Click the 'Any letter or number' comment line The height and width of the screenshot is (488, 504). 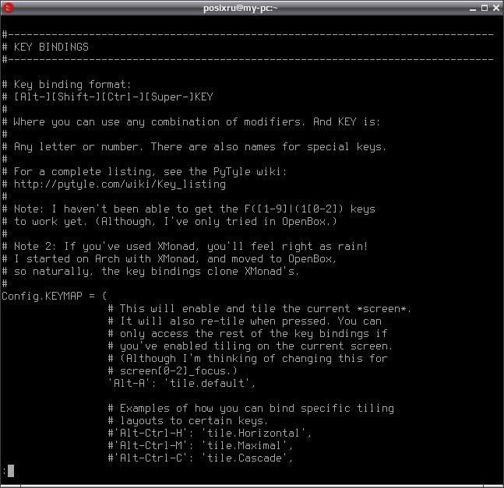point(194,147)
